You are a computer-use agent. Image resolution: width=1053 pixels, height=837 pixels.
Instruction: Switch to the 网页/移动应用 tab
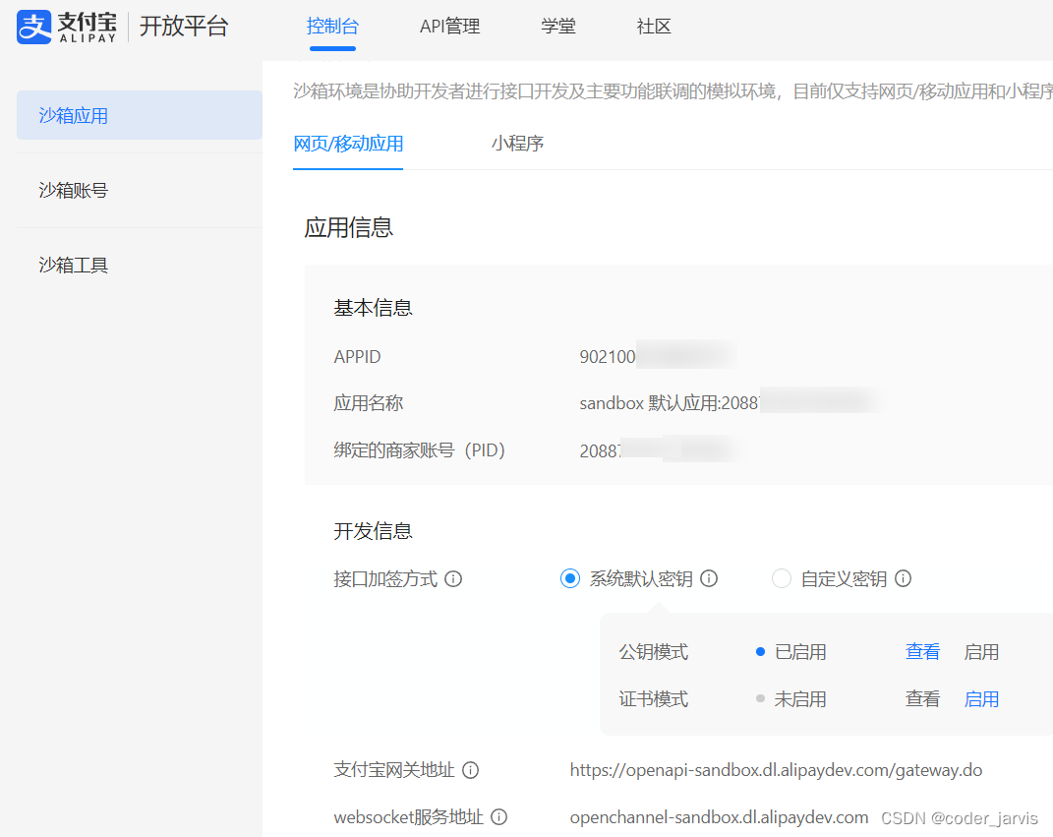point(348,143)
